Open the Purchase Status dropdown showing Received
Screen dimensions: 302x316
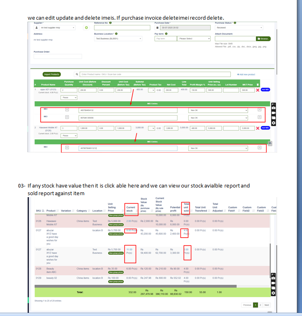[x=239, y=28]
